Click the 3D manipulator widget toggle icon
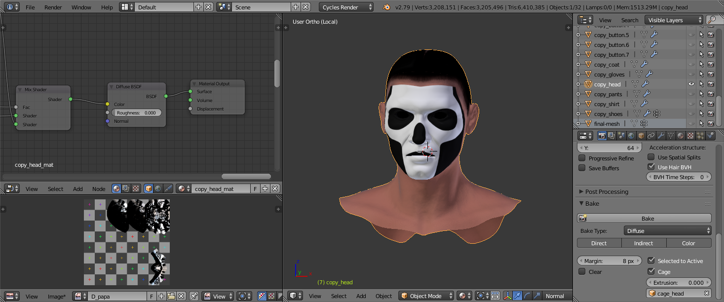724x302 pixels. tap(507, 296)
